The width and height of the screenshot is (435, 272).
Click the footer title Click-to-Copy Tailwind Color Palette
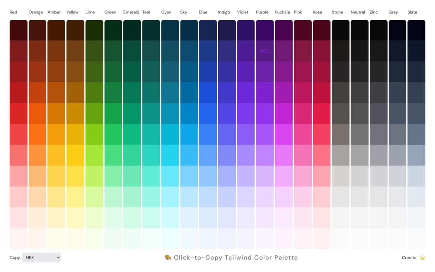236,258
